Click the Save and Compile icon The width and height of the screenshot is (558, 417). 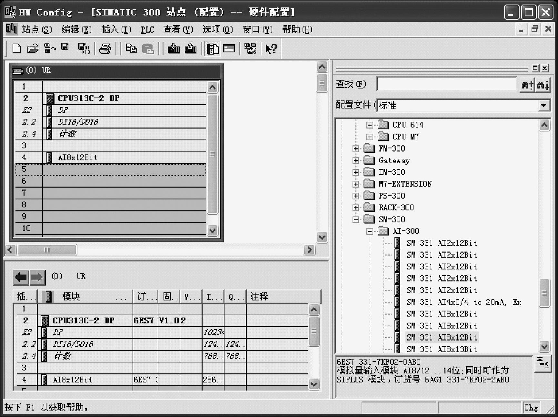point(84,48)
